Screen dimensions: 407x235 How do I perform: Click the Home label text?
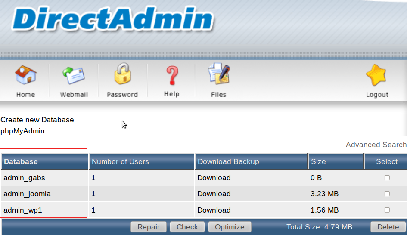point(26,95)
